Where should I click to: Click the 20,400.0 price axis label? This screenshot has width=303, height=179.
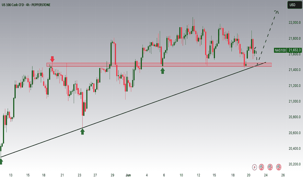pyautogui.click(x=295, y=148)
